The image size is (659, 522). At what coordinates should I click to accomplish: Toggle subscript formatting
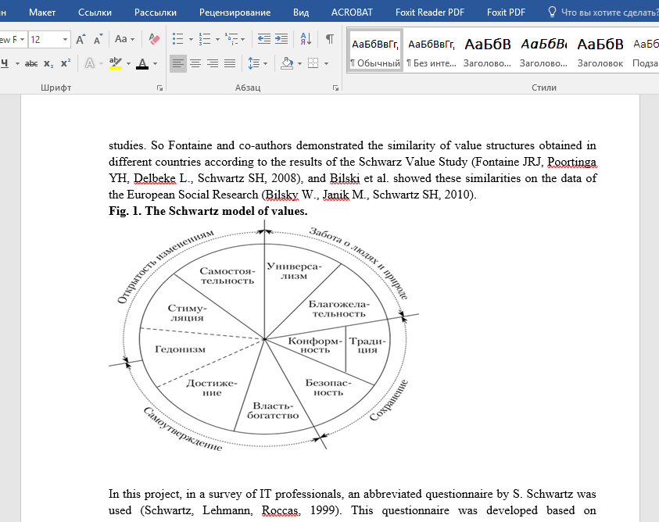point(48,63)
